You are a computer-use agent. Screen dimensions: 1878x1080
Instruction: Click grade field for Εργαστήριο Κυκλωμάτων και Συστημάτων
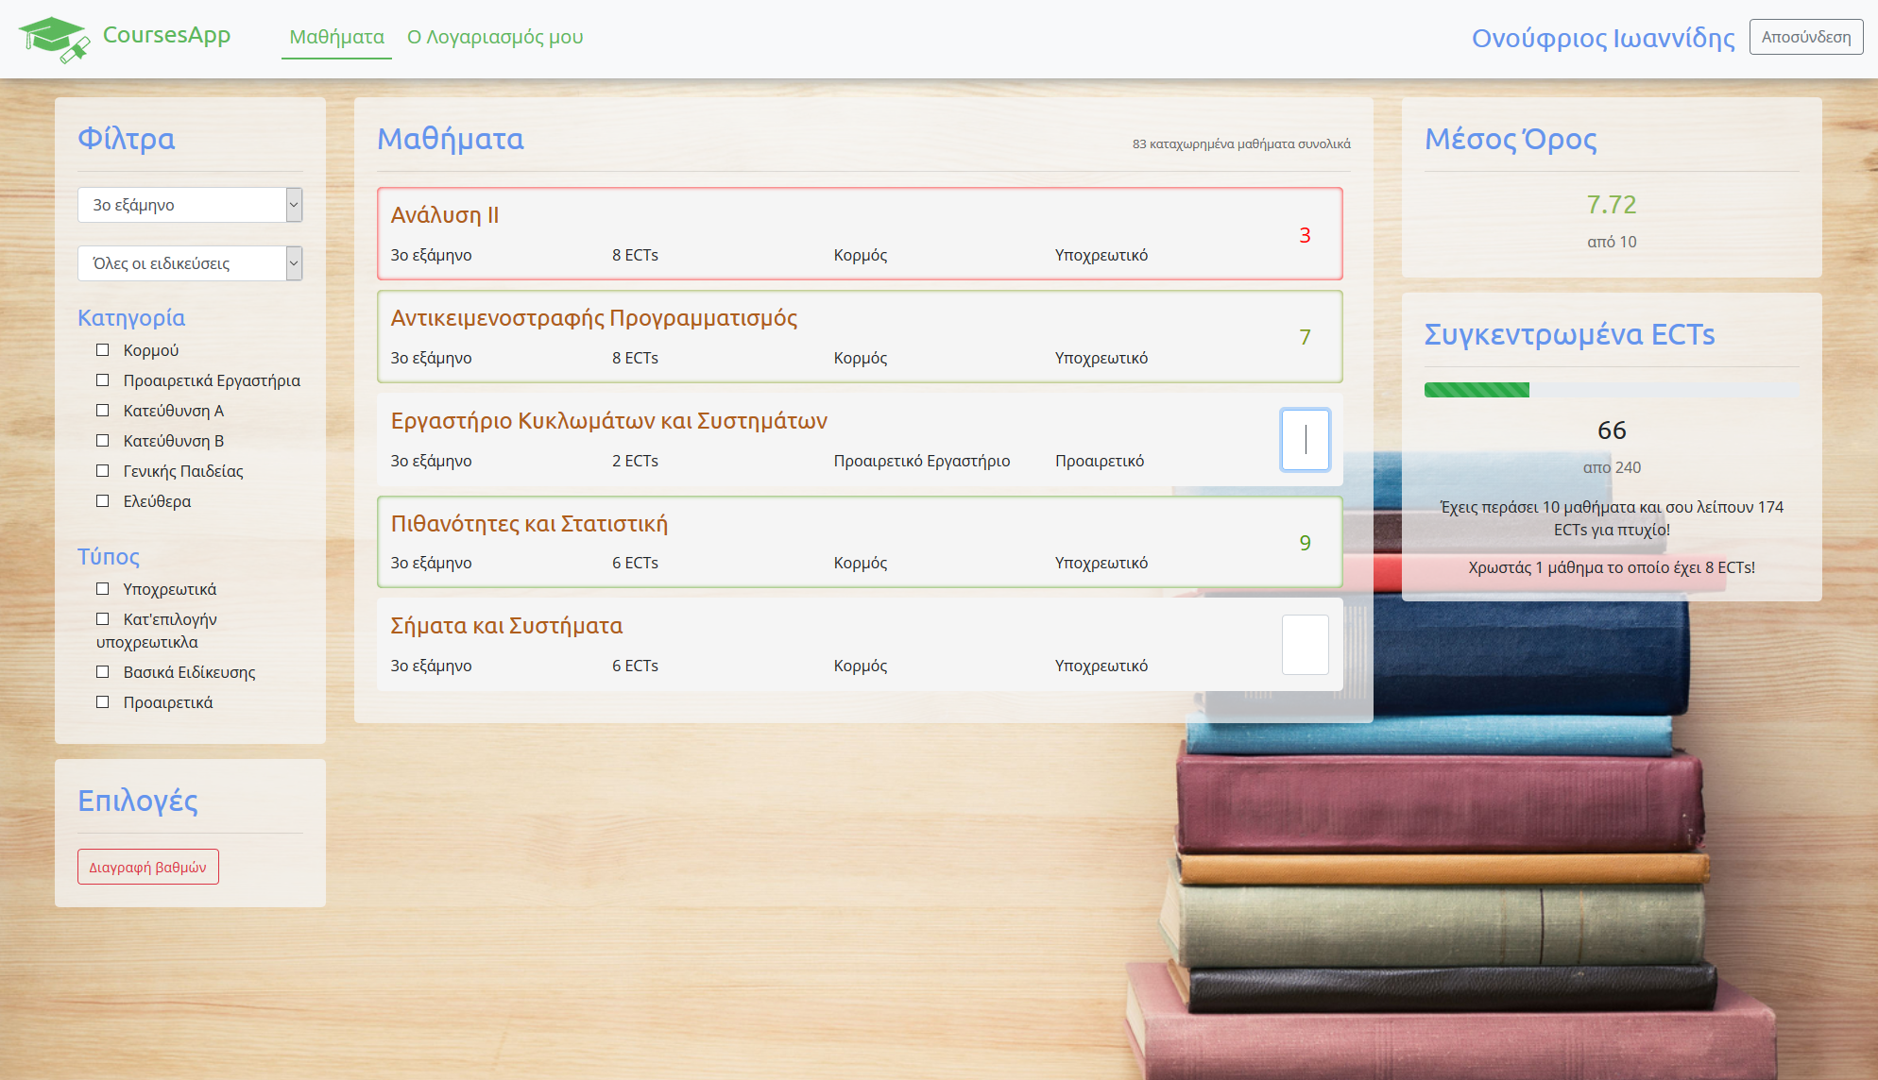click(x=1305, y=440)
